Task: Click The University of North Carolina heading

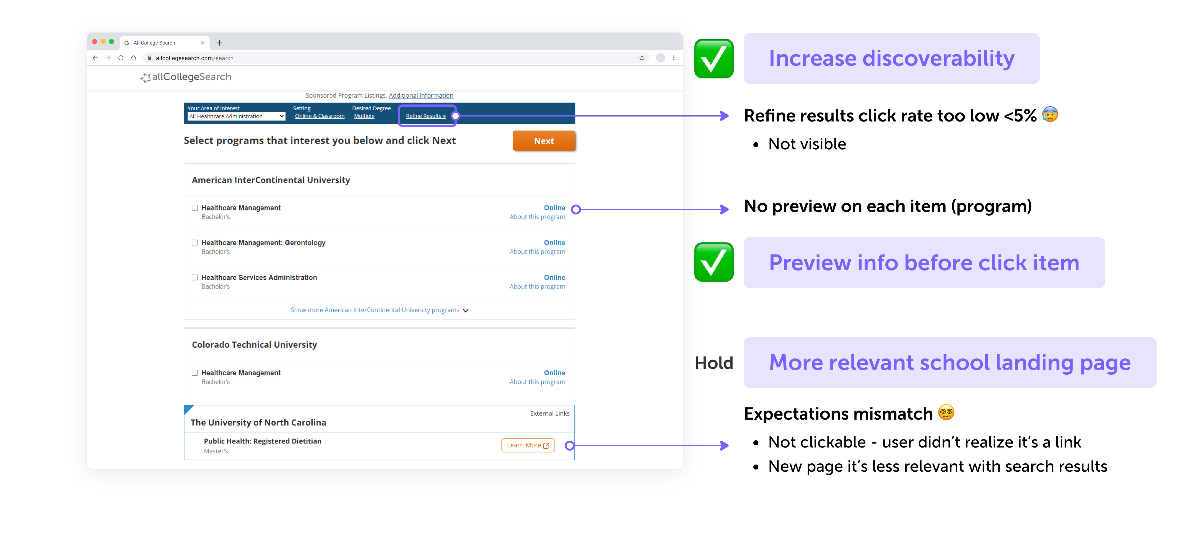Action: (x=258, y=422)
